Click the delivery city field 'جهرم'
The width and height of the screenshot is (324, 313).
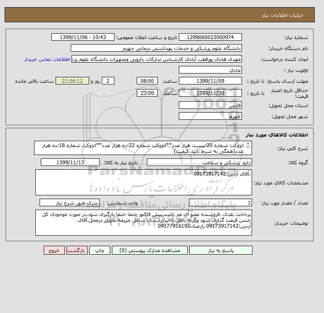[x=210, y=116]
